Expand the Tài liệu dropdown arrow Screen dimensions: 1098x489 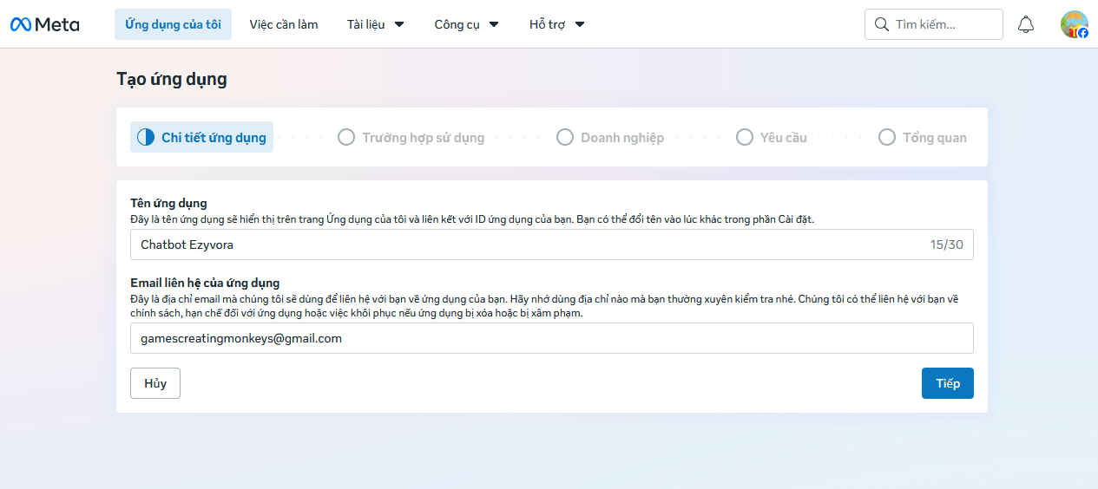point(399,24)
